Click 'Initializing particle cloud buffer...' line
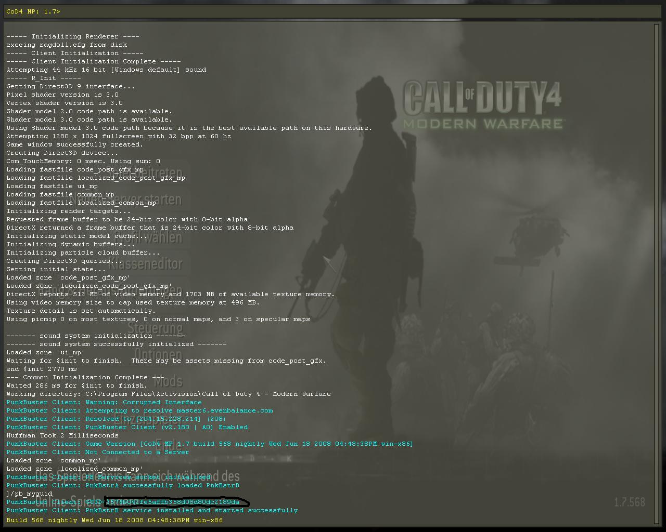The image size is (666, 532). click(x=83, y=252)
